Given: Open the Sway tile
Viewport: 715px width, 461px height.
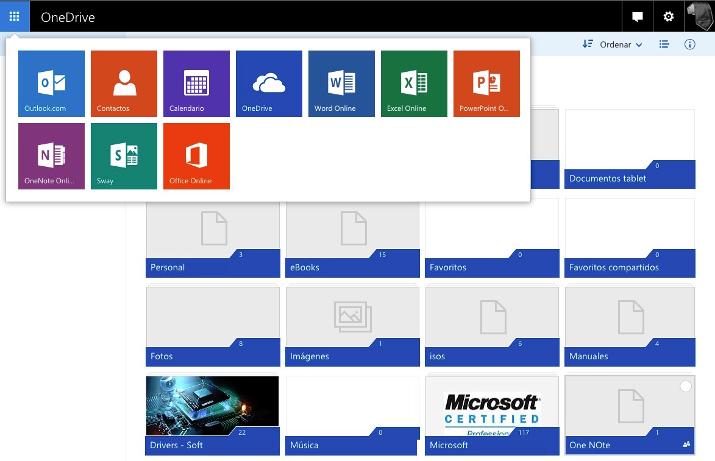Looking at the screenshot, I should (x=124, y=157).
